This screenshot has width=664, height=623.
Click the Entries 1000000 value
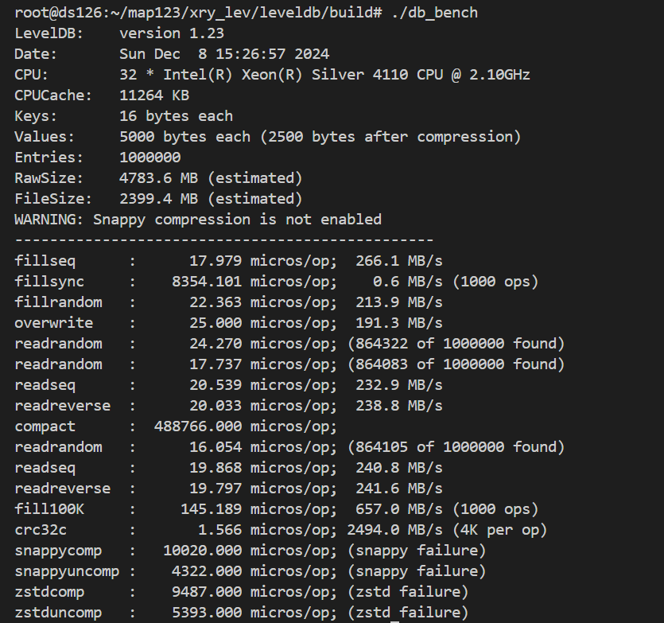pos(150,158)
